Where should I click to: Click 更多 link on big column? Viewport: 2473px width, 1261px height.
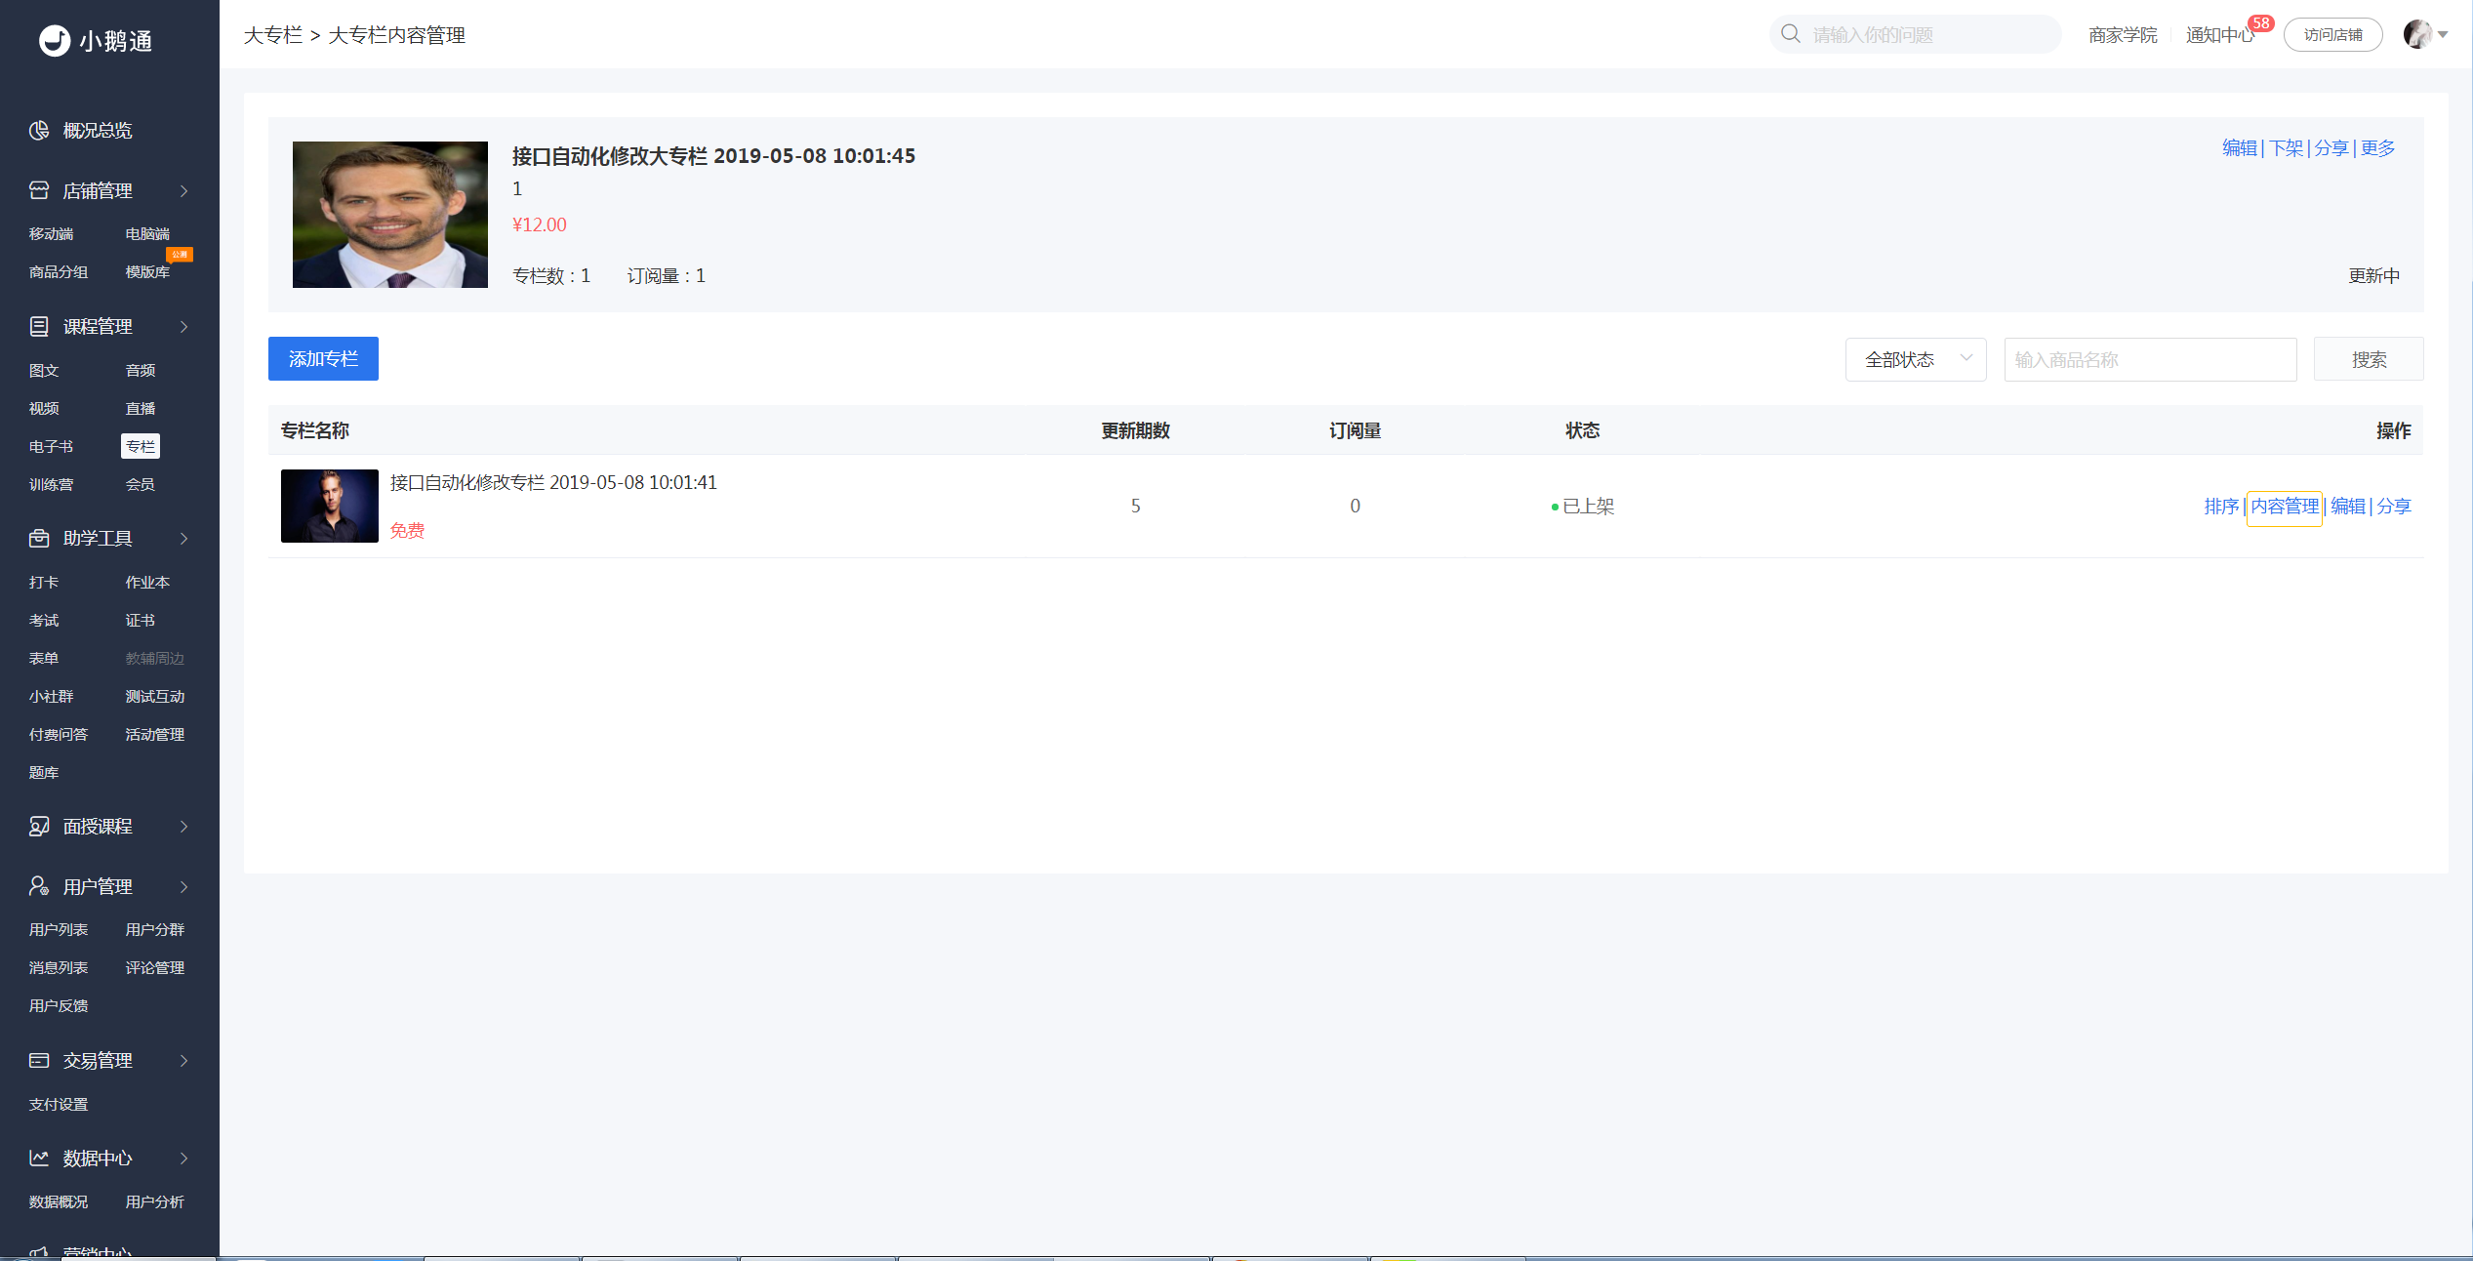[x=2378, y=148]
